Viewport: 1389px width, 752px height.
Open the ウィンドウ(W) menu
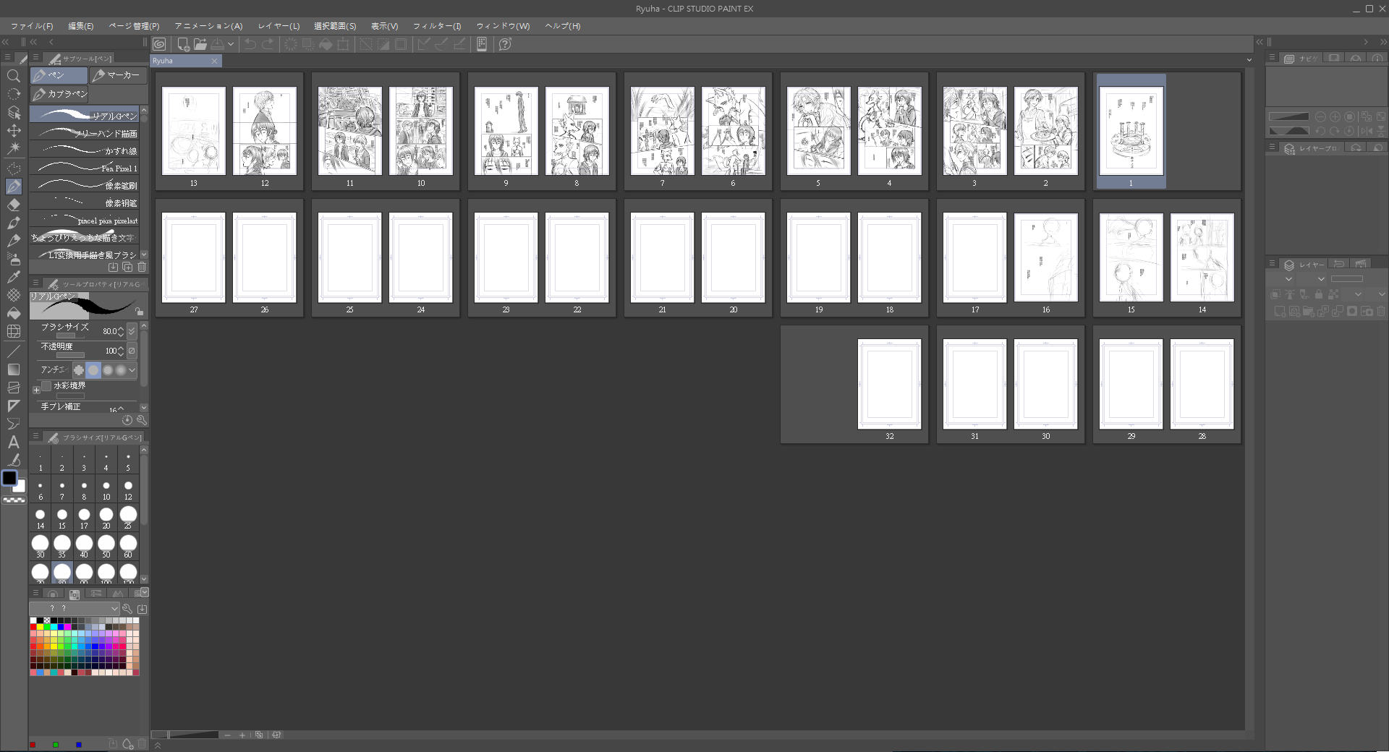point(503,26)
